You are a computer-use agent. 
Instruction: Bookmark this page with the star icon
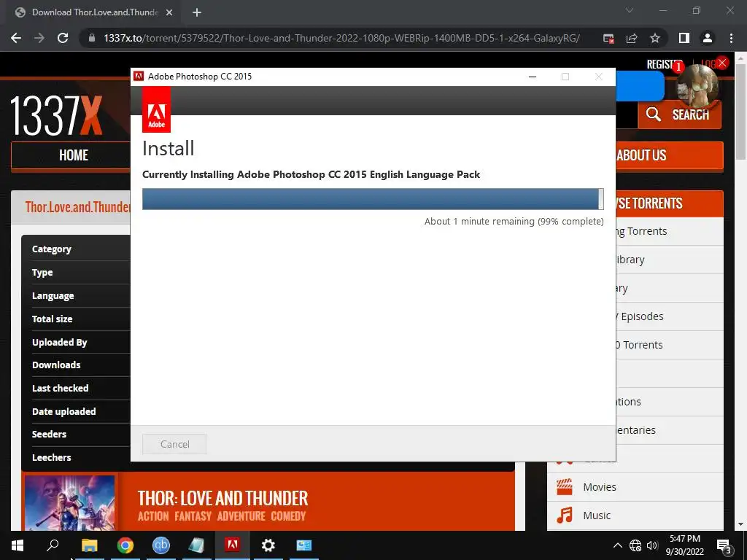coord(655,38)
